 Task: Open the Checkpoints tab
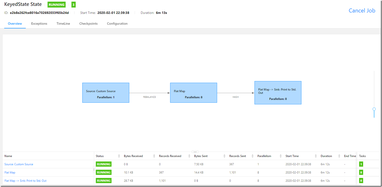88,24
